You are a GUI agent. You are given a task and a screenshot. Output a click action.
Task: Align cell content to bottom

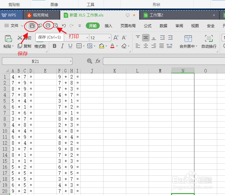[x=154, y=38]
